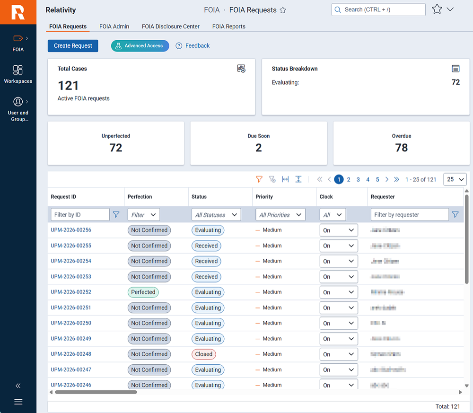Toggle the orange filter icon above the grid

point(259,179)
